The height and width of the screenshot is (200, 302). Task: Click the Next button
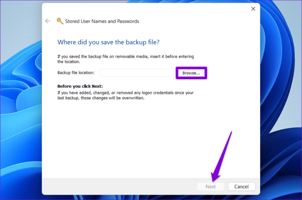tap(210, 186)
